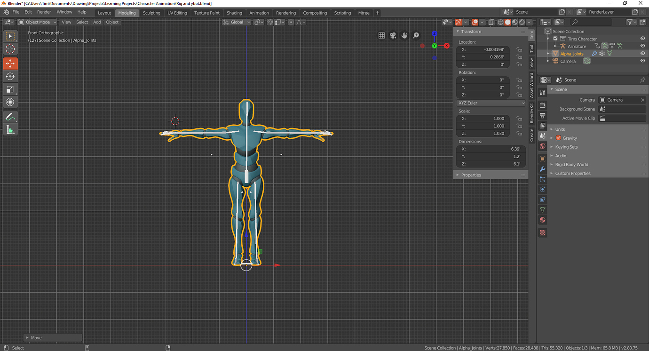Screen dimensions: 649x351
Task: Zoom the viewport with the magnifier icon
Action: 416,35
